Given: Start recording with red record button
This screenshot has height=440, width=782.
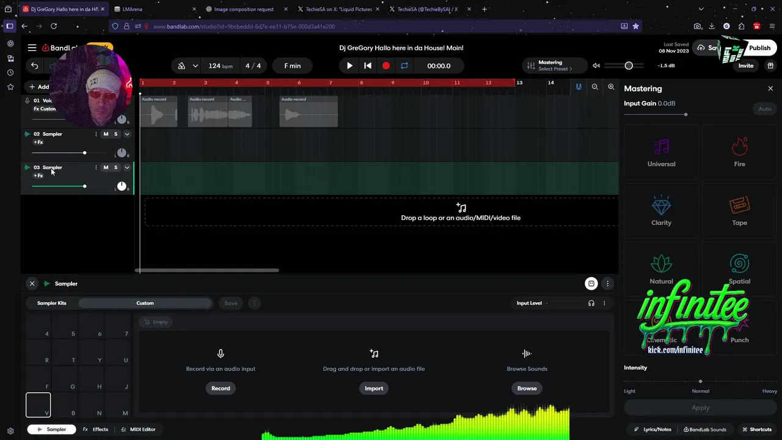Looking at the screenshot, I should click(x=386, y=66).
